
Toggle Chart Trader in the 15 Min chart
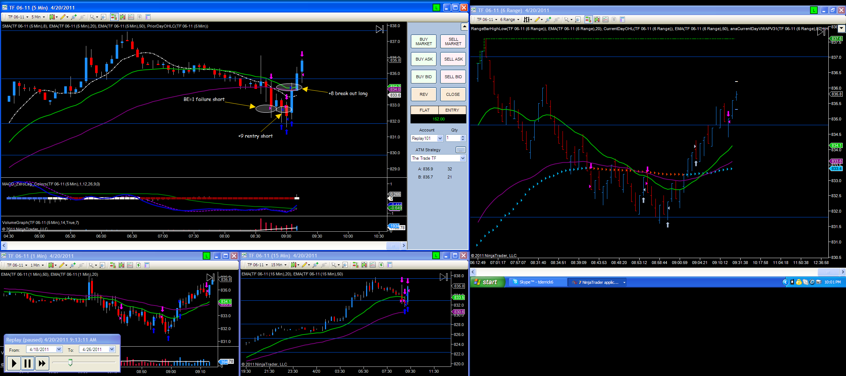coord(355,265)
